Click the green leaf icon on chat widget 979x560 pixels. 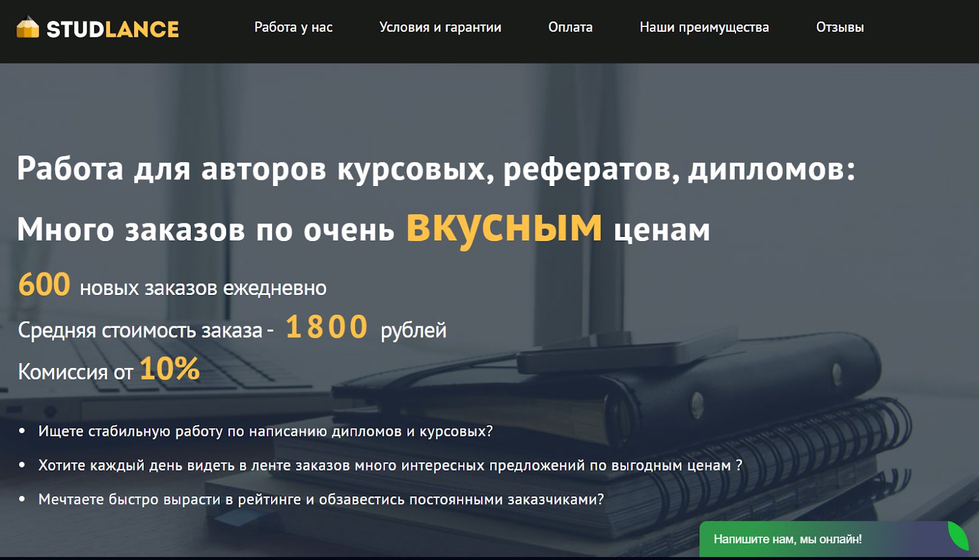point(958,535)
